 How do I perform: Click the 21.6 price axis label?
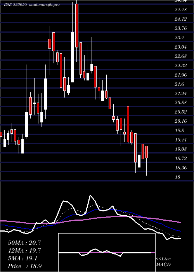point(179,84)
